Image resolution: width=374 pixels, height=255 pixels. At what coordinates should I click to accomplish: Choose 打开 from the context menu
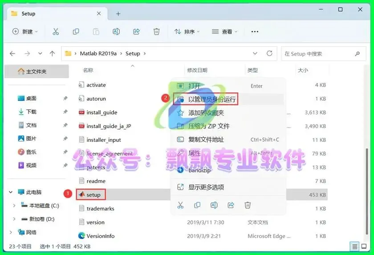228,86
